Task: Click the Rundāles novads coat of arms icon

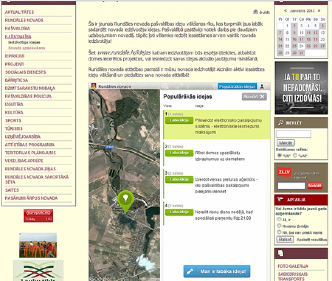Action: [x=94, y=87]
